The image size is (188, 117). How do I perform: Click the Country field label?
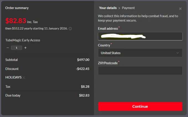point(104,45)
